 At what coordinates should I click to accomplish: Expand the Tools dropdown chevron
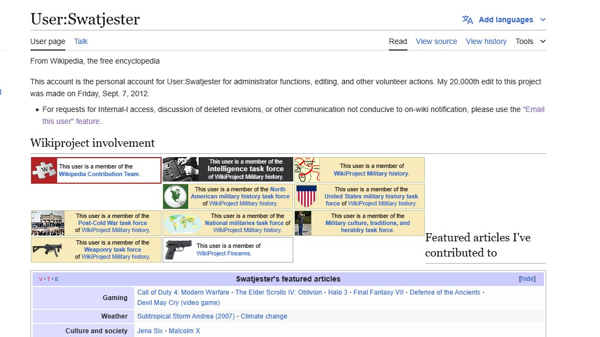click(x=542, y=41)
